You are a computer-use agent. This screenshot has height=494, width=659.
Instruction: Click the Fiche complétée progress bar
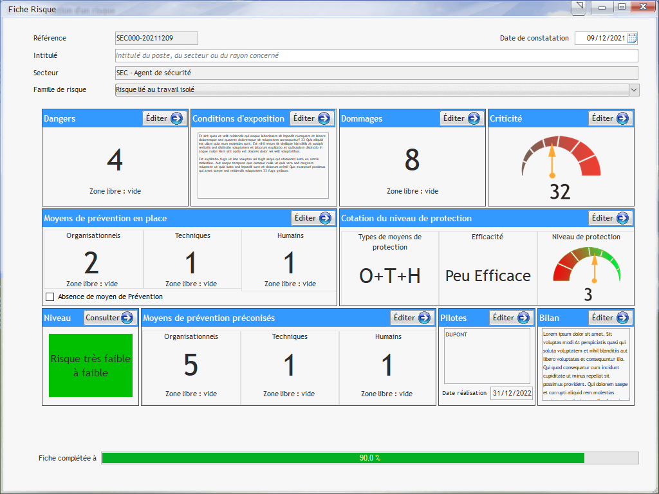pos(369,458)
